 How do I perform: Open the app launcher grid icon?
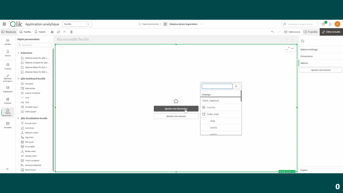tap(4, 24)
